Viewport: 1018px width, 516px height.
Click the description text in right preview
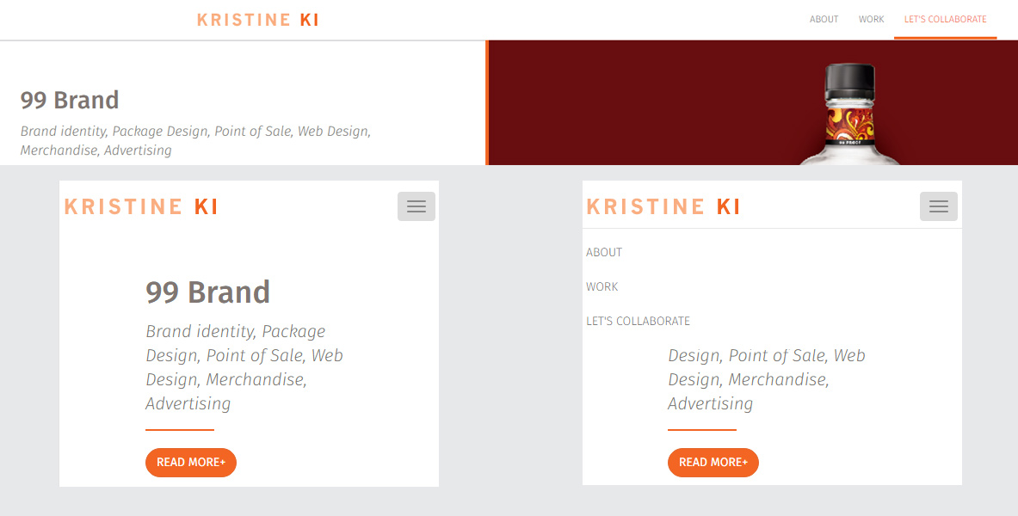(766, 379)
